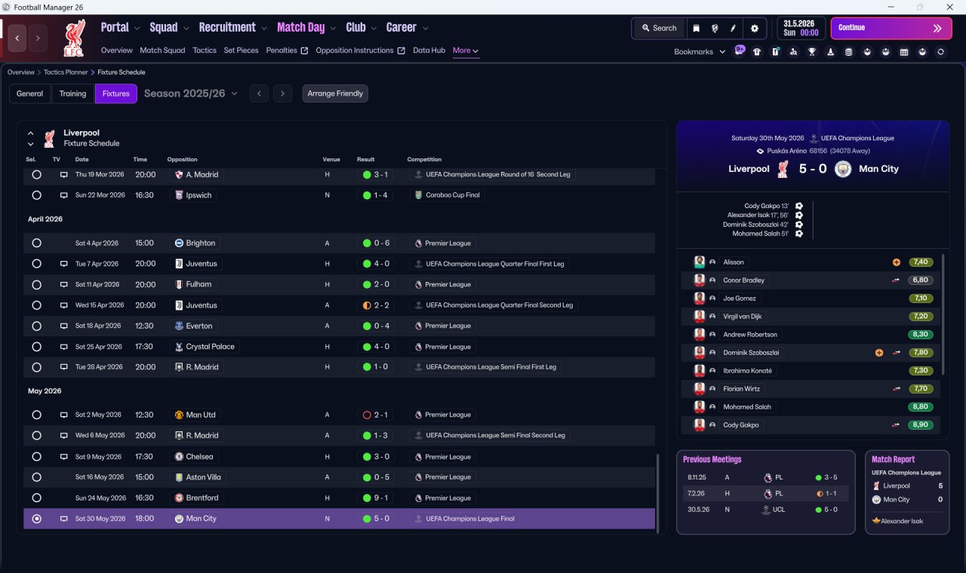
Task: Select the Brighton fixture radio button
Action: click(36, 243)
